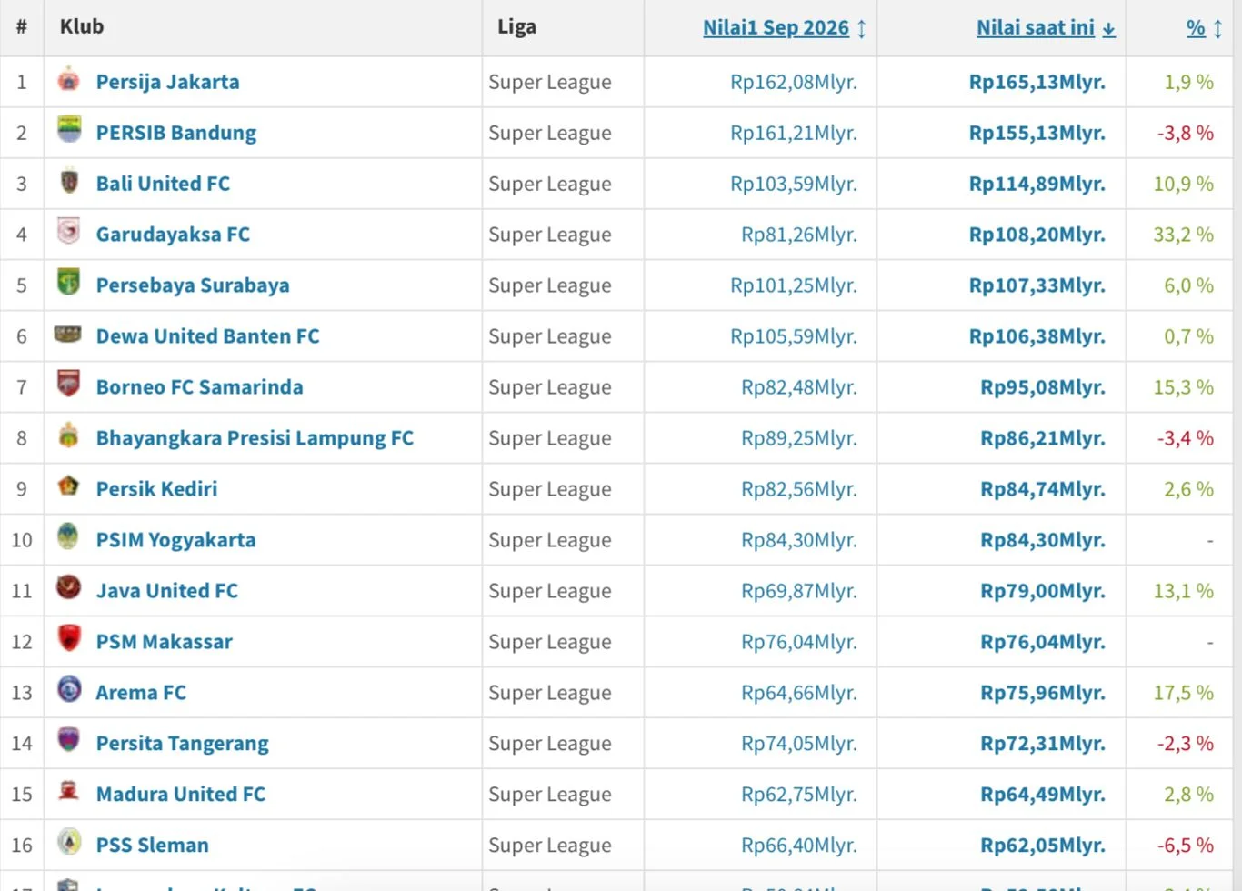Viewport: 1242px width, 891px height.
Task: Click PERSIB Bandung current value Rp155,13Mlyr.
Action: tap(1037, 133)
